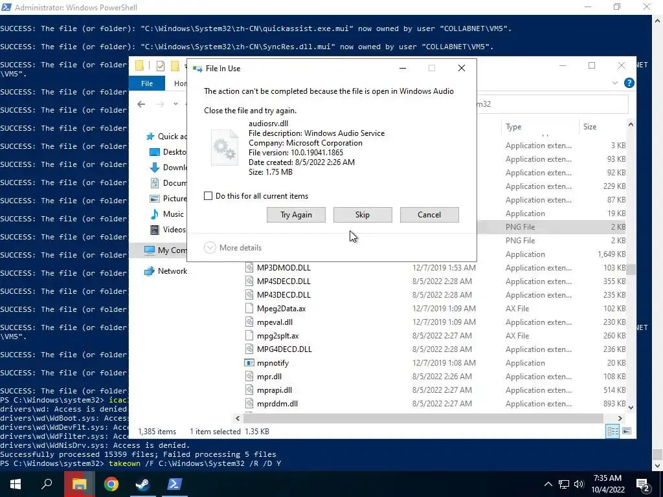Open Downloads in navigation pane
Viewport: 663px width, 497px height.
[x=168, y=168]
